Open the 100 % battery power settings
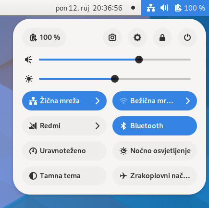Image resolution: width=209 pixels, height=208 pixels. pos(44,37)
